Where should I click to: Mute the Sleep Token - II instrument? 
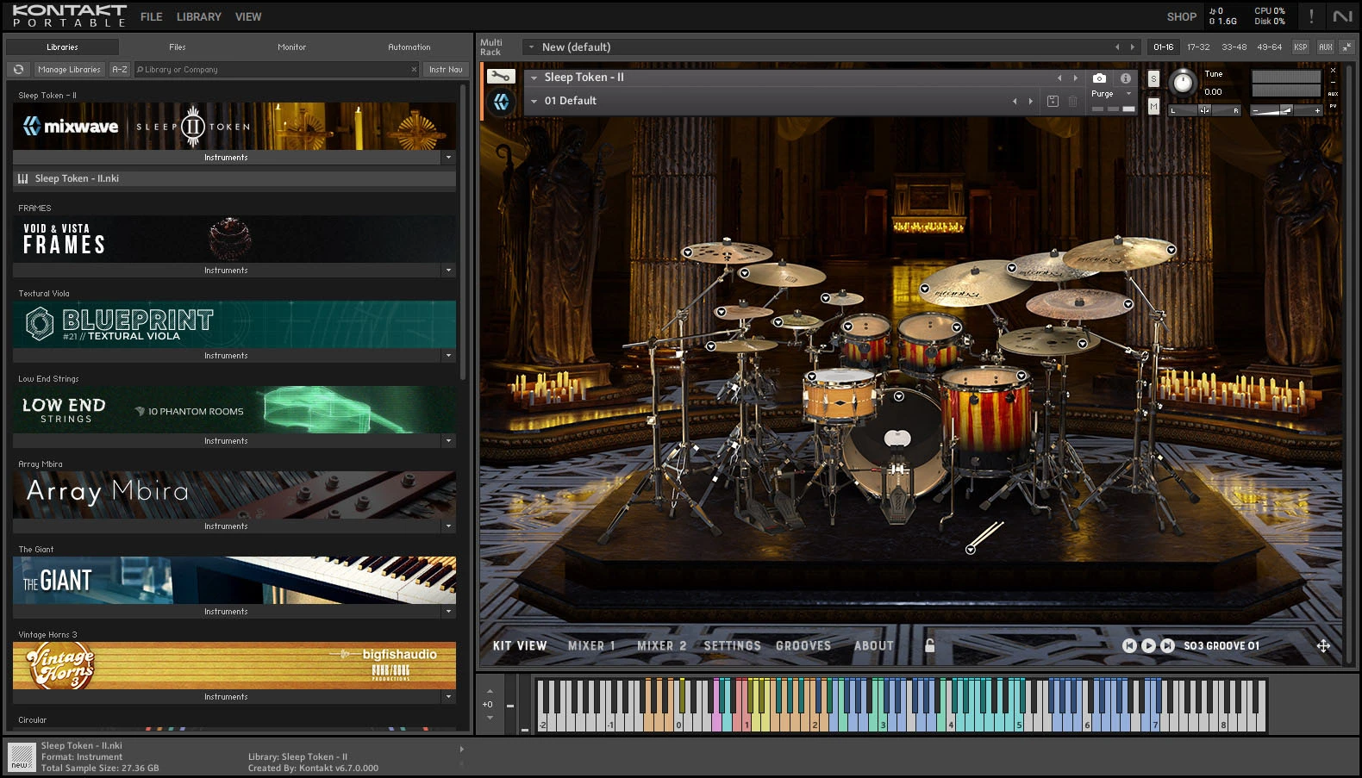coord(1153,106)
